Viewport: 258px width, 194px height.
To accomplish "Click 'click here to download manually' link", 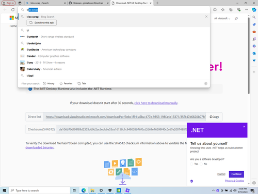I will point(156,103).
